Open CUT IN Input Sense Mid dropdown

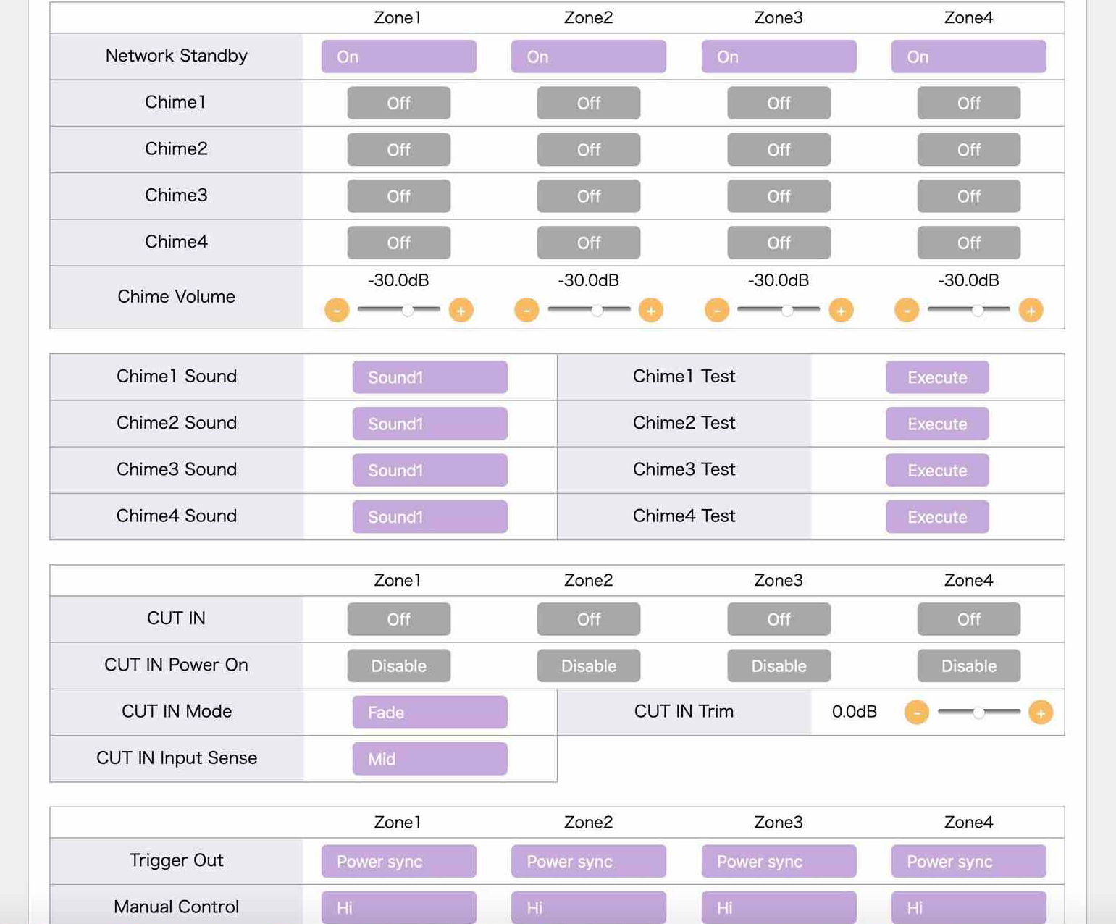[429, 758]
